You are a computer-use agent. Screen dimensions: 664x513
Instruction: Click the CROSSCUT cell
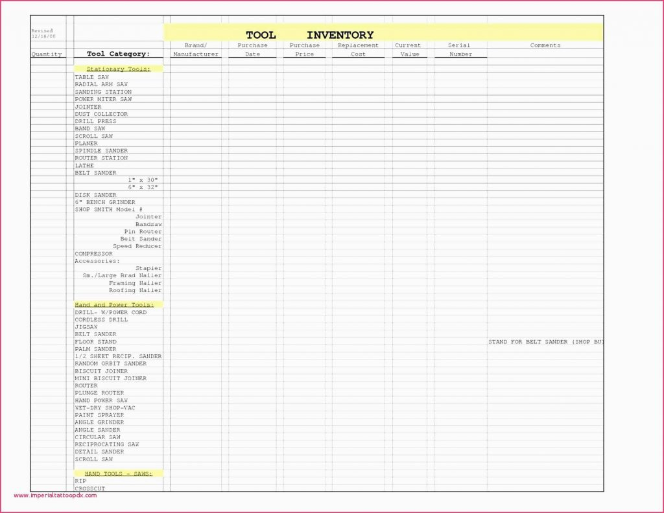click(x=89, y=488)
